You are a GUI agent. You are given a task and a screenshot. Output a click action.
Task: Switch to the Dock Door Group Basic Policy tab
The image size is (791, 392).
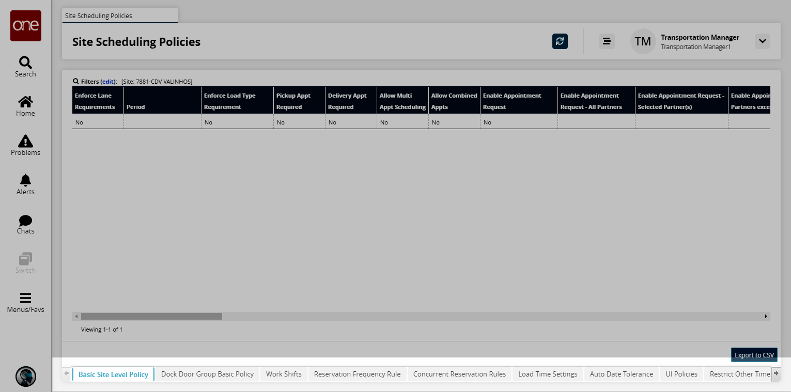point(207,374)
